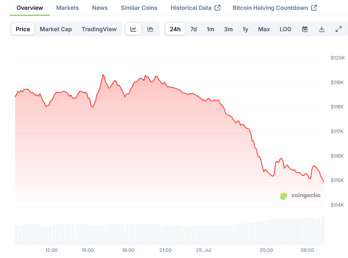348x258 pixels.
Task: Click the 18:00 time label
Action: pyautogui.click(x=128, y=250)
